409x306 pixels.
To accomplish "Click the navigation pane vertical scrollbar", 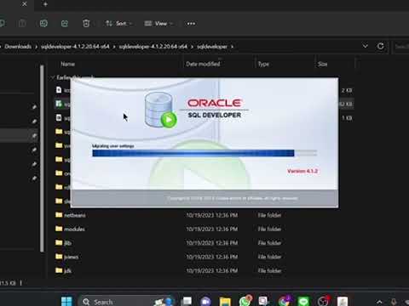I will pyautogui.click(x=42, y=158).
